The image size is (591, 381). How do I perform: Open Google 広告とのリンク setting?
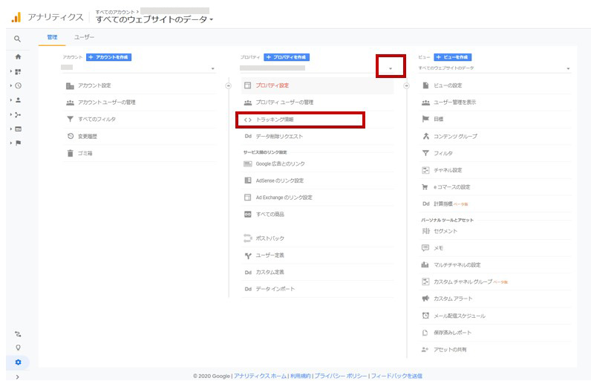pos(279,163)
